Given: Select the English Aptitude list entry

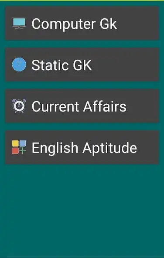Looking at the screenshot, I should pyautogui.click(x=82, y=147).
